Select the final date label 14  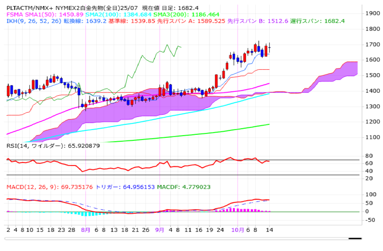tap(269, 230)
